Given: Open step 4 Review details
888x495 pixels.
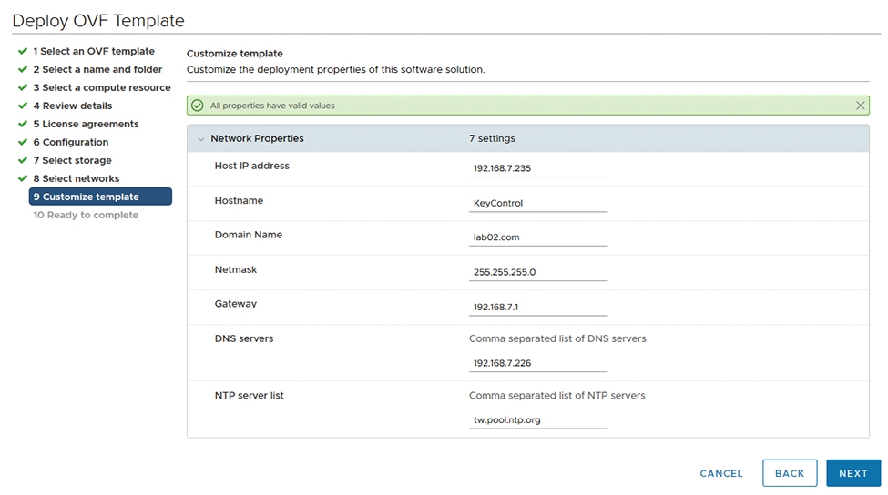Looking at the screenshot, I should point(73,106).
